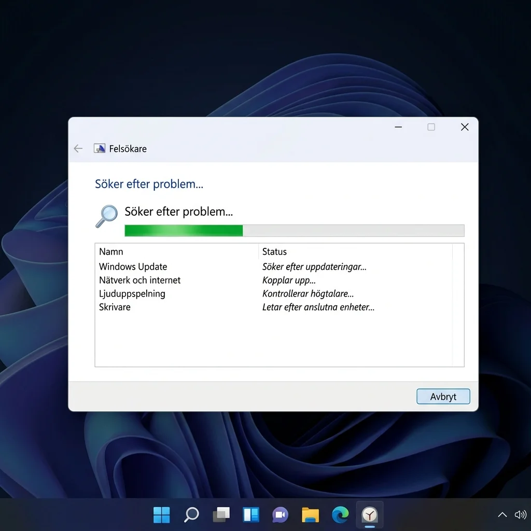Open File Explorer from the taskbar

[x=310, y=515]
